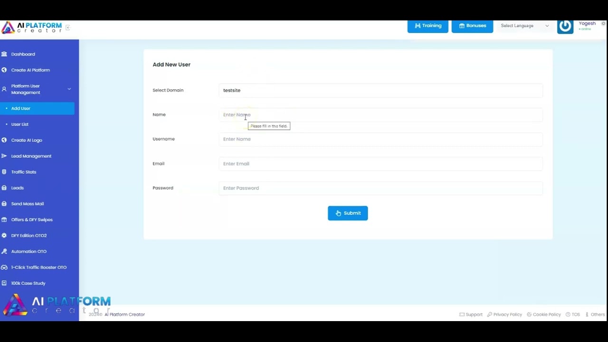Select Add User menu item

37,108
